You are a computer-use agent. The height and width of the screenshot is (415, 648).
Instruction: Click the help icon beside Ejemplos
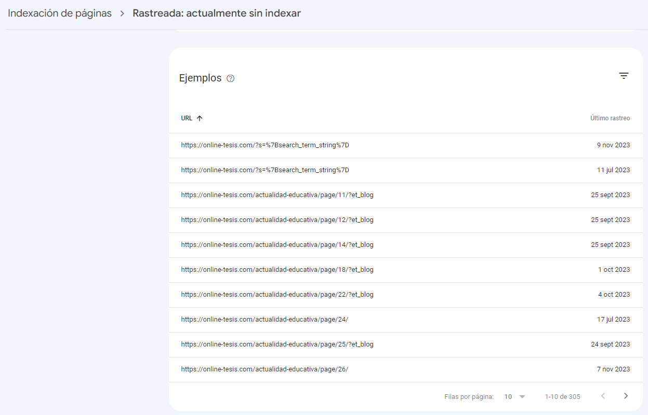click(x=231, y=78)
